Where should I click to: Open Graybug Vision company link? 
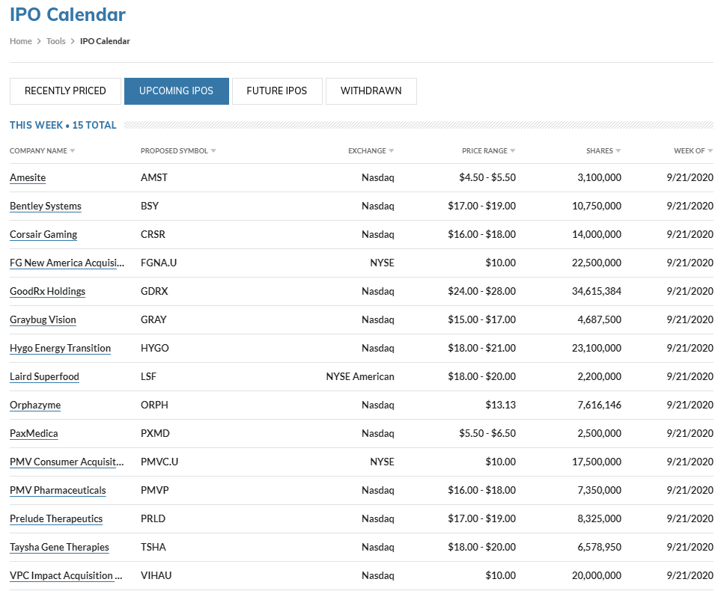[x=43, y=320]
